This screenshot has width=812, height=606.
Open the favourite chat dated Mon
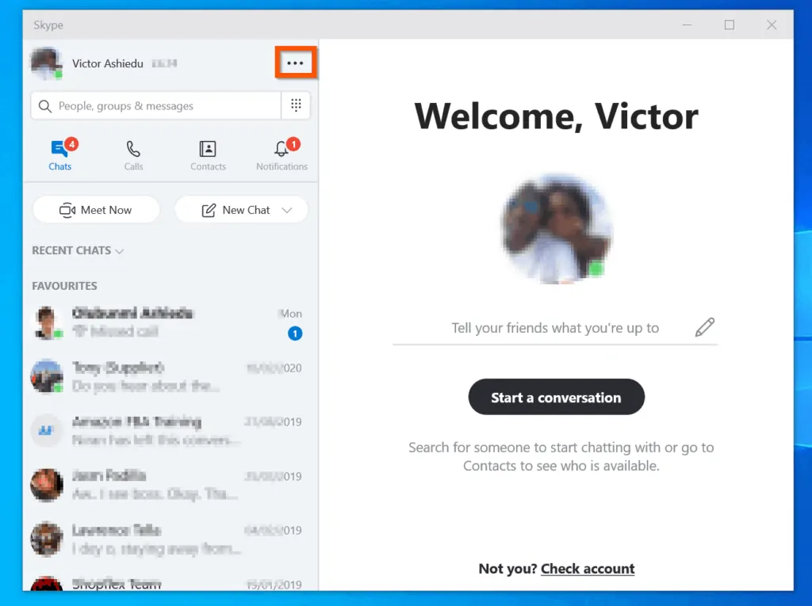170,322
